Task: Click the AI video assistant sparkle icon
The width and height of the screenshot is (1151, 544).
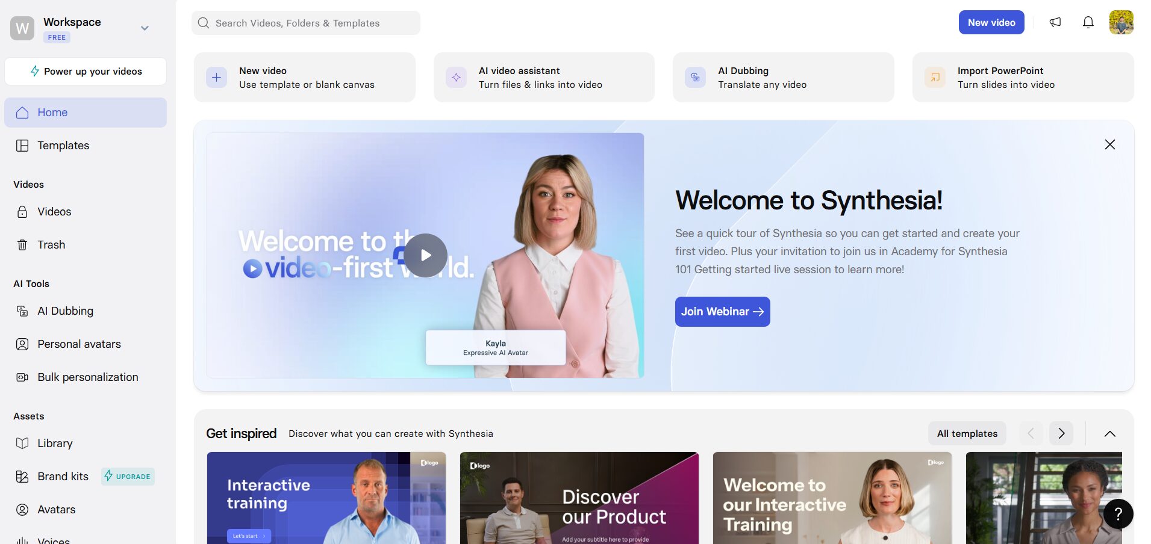Action: click(x=456, y=77)
